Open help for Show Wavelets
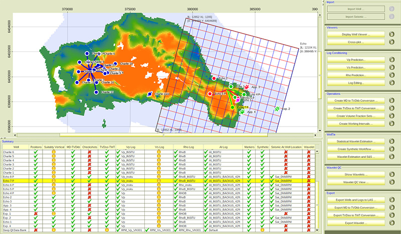401x234 pixels. (391, 175)
